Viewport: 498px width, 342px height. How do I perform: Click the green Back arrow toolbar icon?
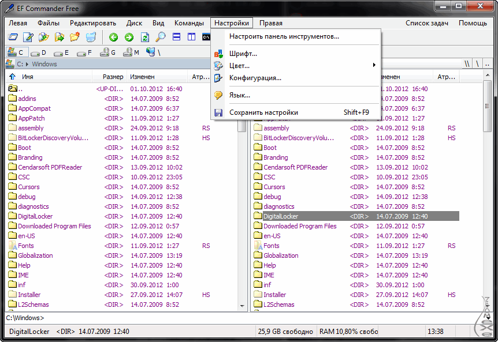click(113, 37)
